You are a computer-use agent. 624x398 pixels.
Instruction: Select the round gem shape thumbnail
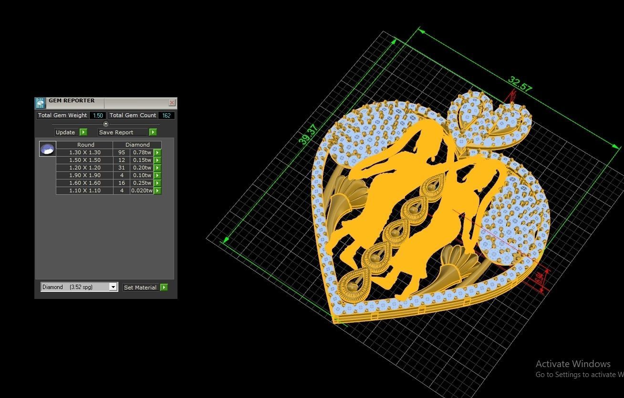point(47,149)
